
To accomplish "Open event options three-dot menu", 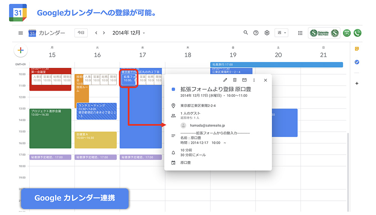I will pyautogui.click(x=254, y=80).
